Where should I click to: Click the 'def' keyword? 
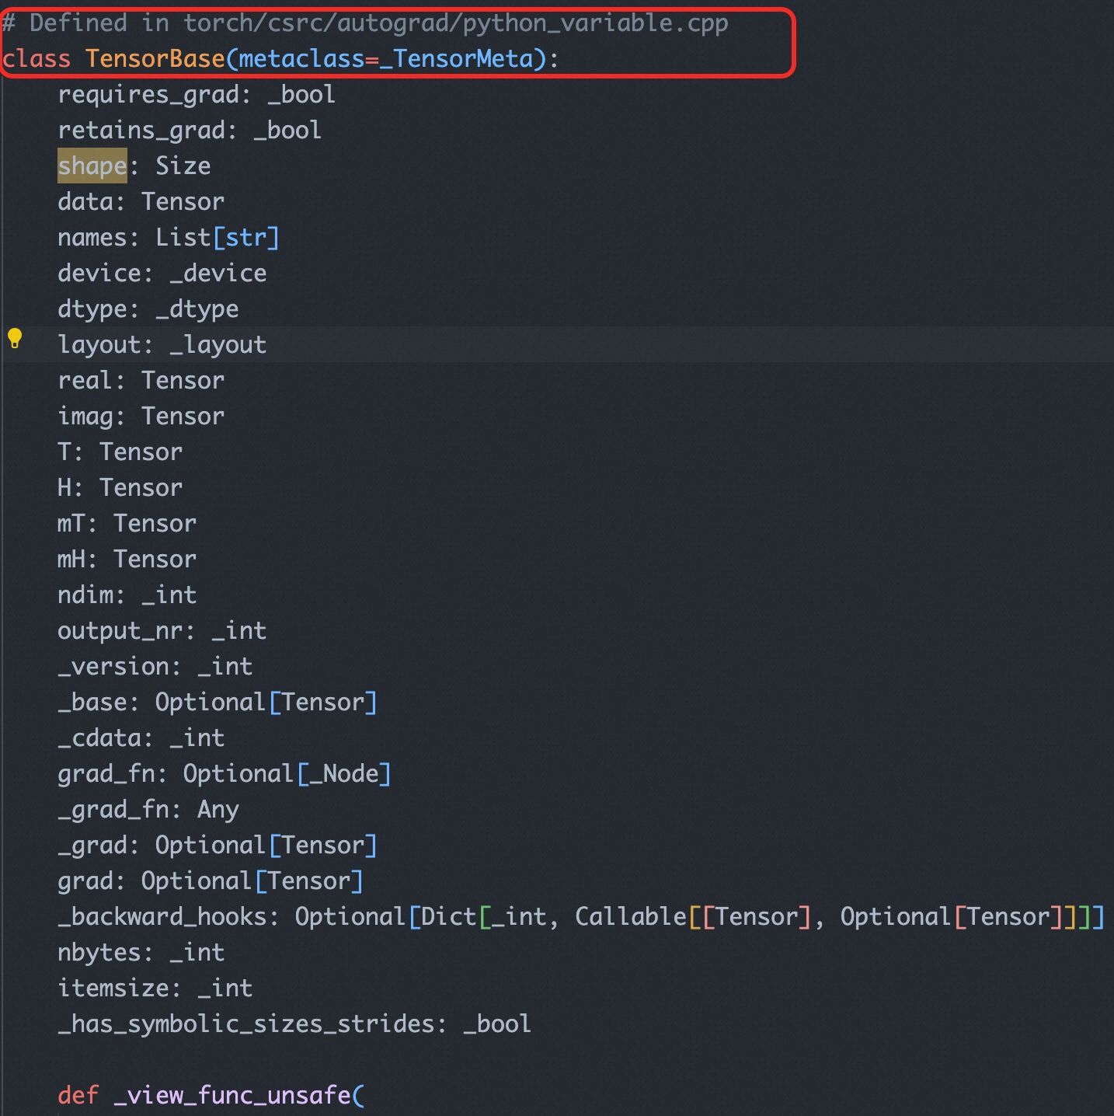click(78, 1096)
